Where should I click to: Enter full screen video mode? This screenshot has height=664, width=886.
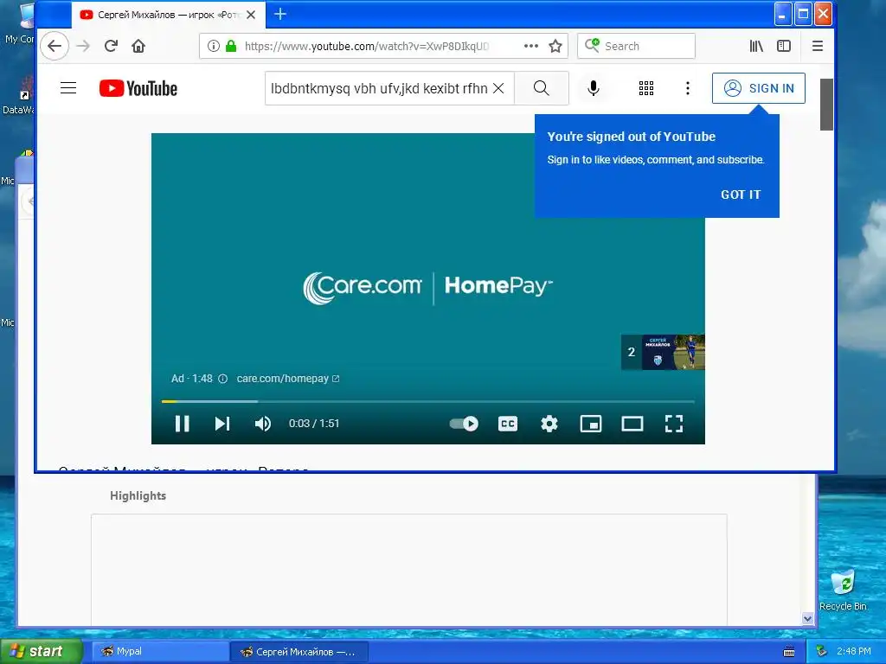[673, 424]
